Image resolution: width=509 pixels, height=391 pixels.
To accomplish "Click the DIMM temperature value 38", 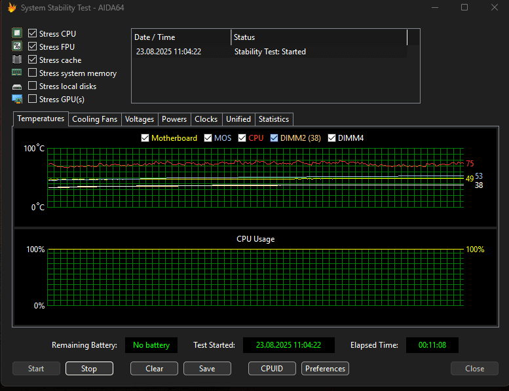I will click(x=479, y=185).
